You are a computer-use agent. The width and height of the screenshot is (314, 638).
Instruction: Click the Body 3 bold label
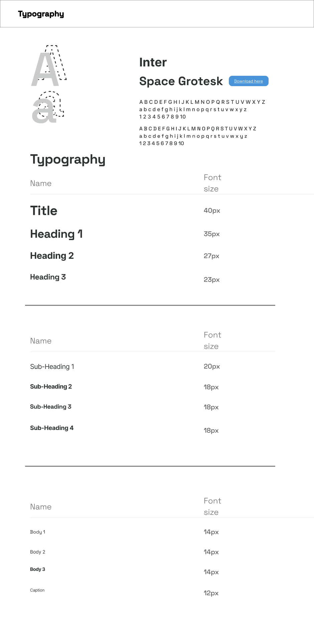coord(37,569)
